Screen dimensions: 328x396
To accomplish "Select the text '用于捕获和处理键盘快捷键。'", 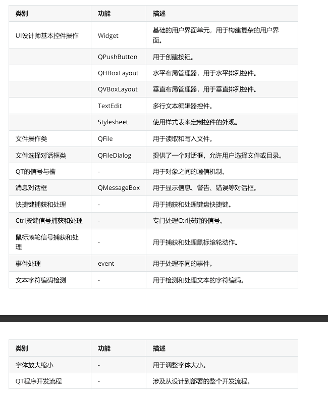I will (192, 205).
